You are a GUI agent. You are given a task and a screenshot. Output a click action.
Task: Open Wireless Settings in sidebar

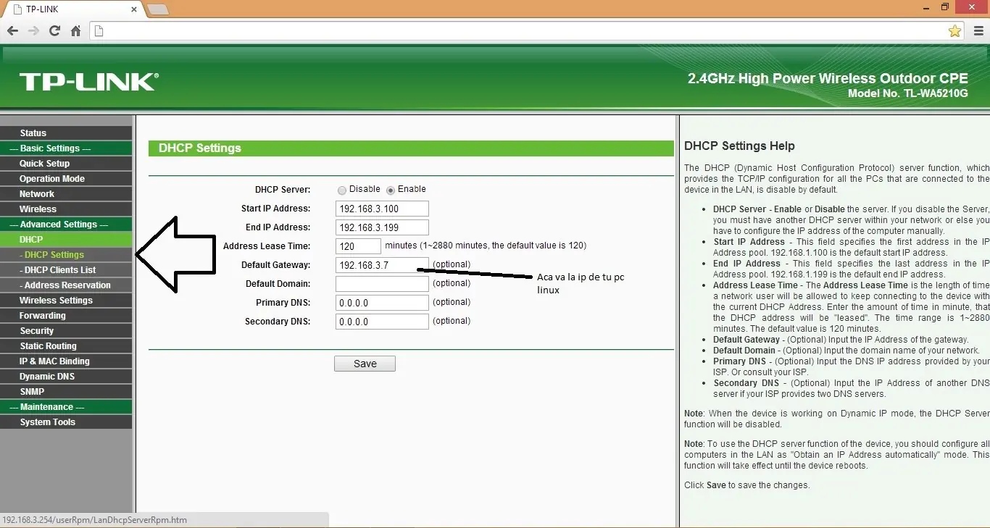(66, 301)
